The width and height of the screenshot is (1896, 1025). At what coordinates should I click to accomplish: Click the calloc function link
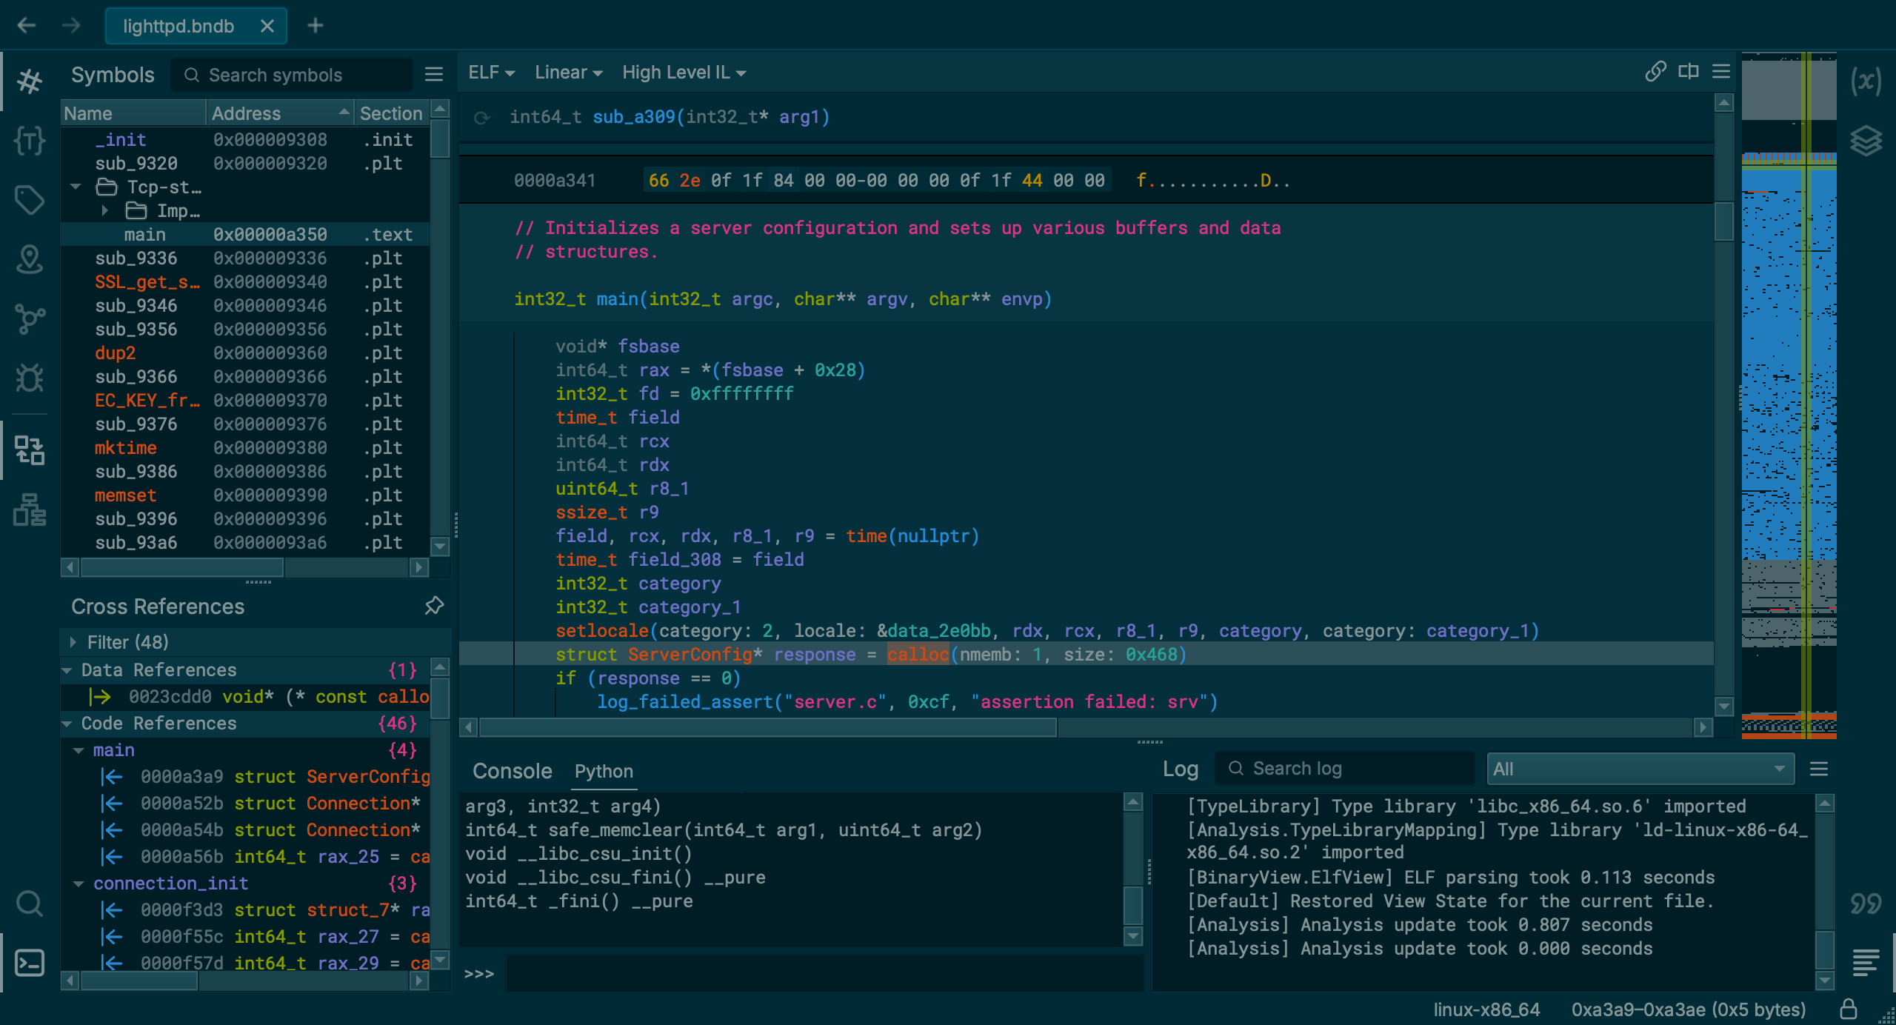[918, 654]
